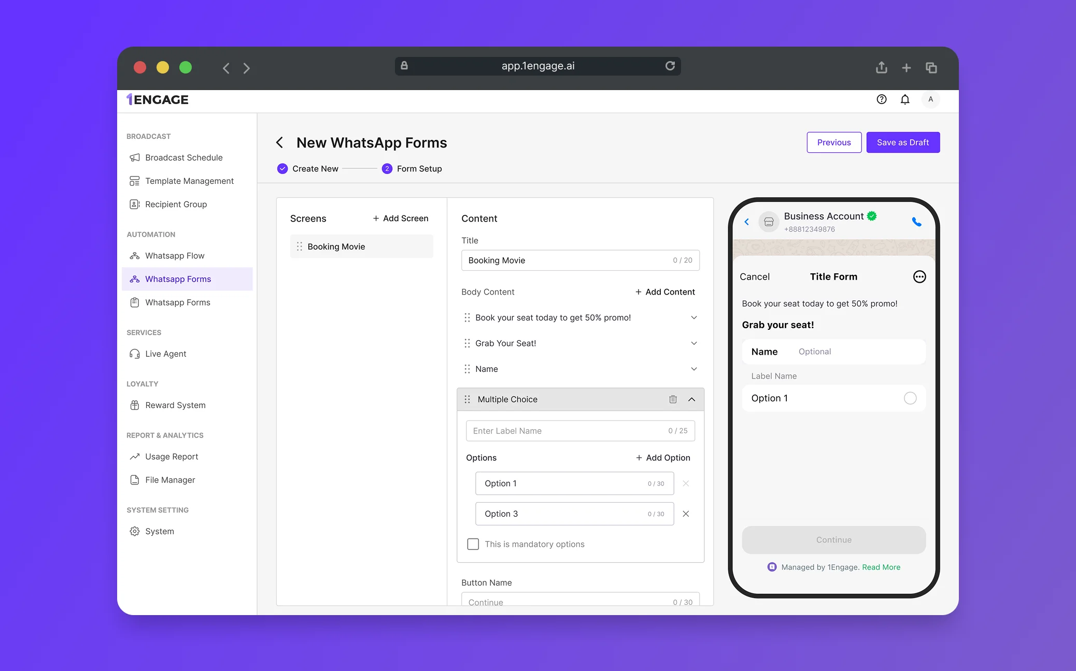Viewport: 1076px width, 671px height.
Task: Click browser forward navigation arrow
Action: (x=247, y=68)
